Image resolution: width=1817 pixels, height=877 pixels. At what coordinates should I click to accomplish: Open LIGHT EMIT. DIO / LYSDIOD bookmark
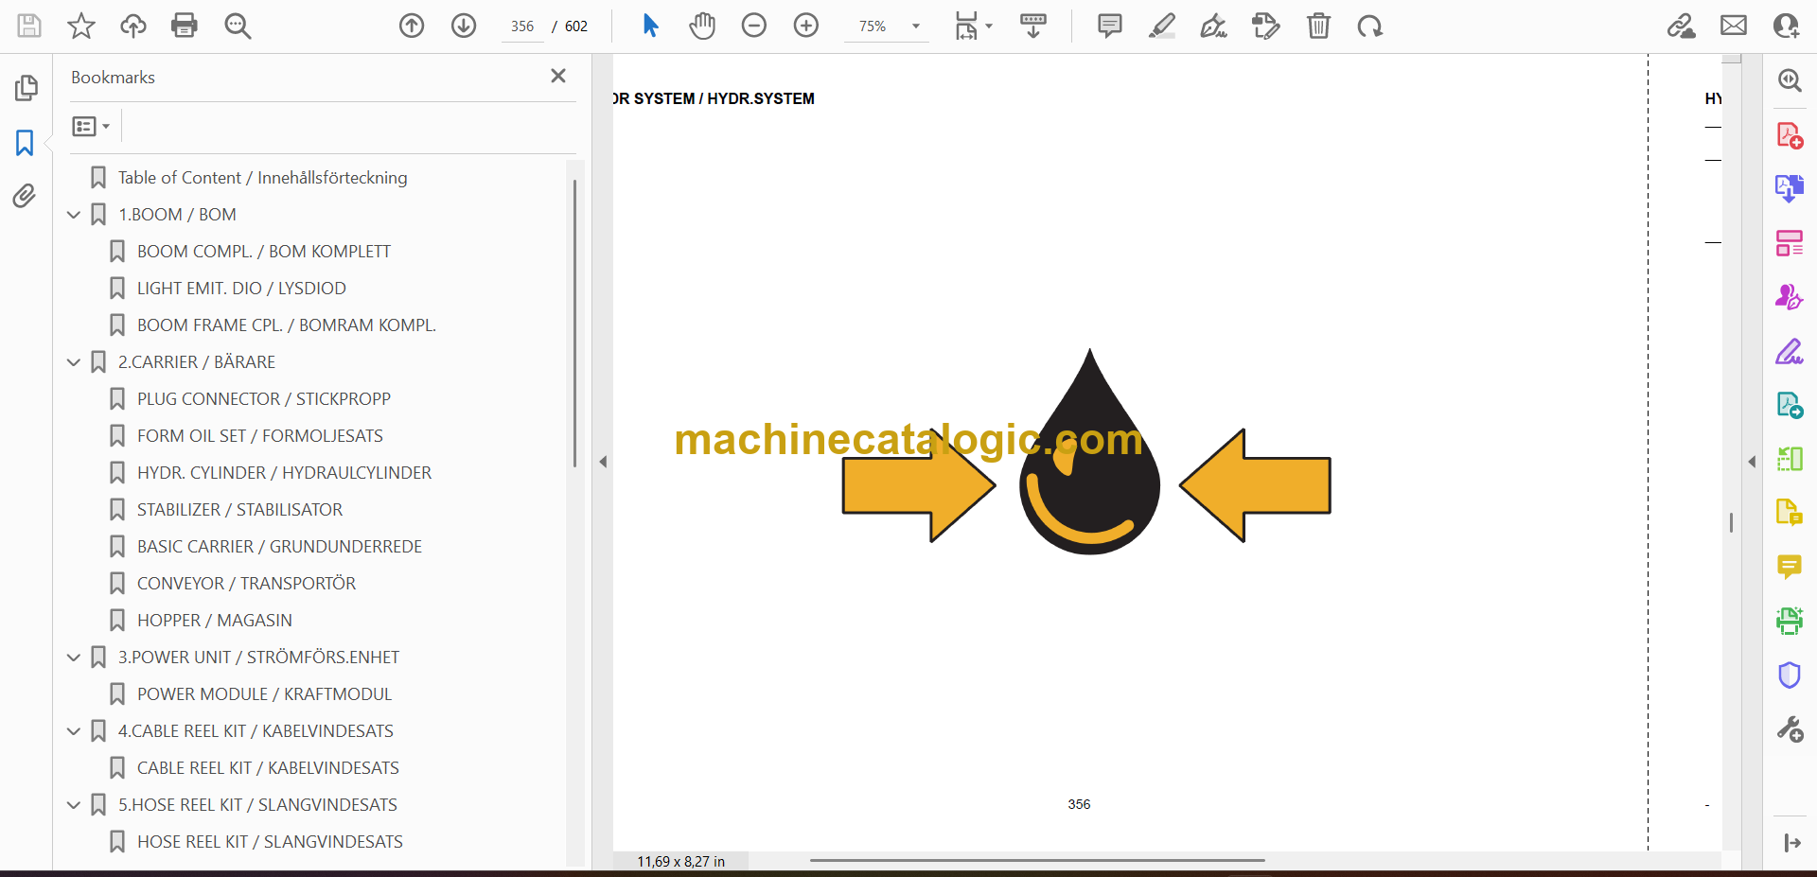pos(241,289)
